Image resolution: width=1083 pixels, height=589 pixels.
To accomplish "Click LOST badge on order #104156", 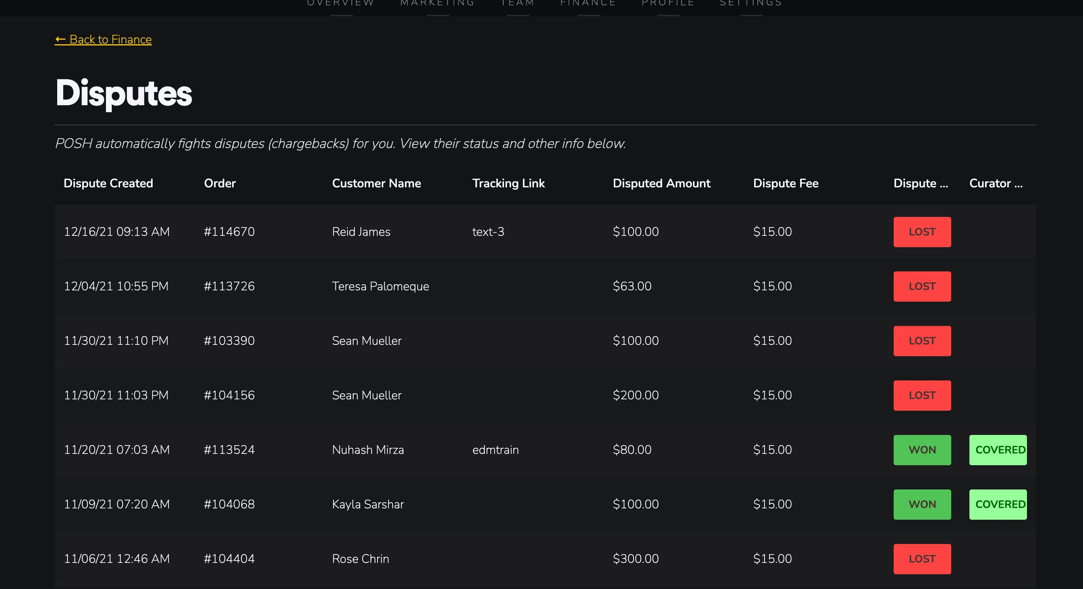I will click(x=922, y=396).
